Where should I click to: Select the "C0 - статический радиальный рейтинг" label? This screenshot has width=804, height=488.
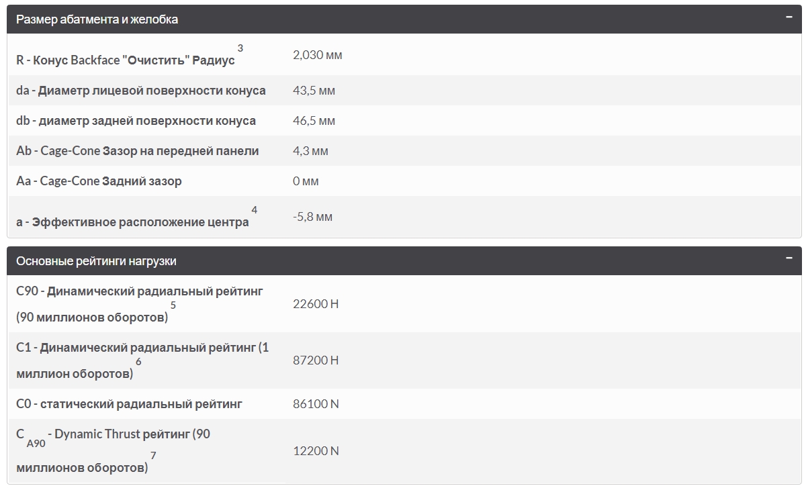click(x=129, y=404)
